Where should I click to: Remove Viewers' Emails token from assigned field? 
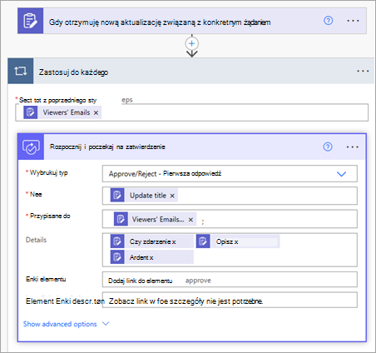[190, 220]
